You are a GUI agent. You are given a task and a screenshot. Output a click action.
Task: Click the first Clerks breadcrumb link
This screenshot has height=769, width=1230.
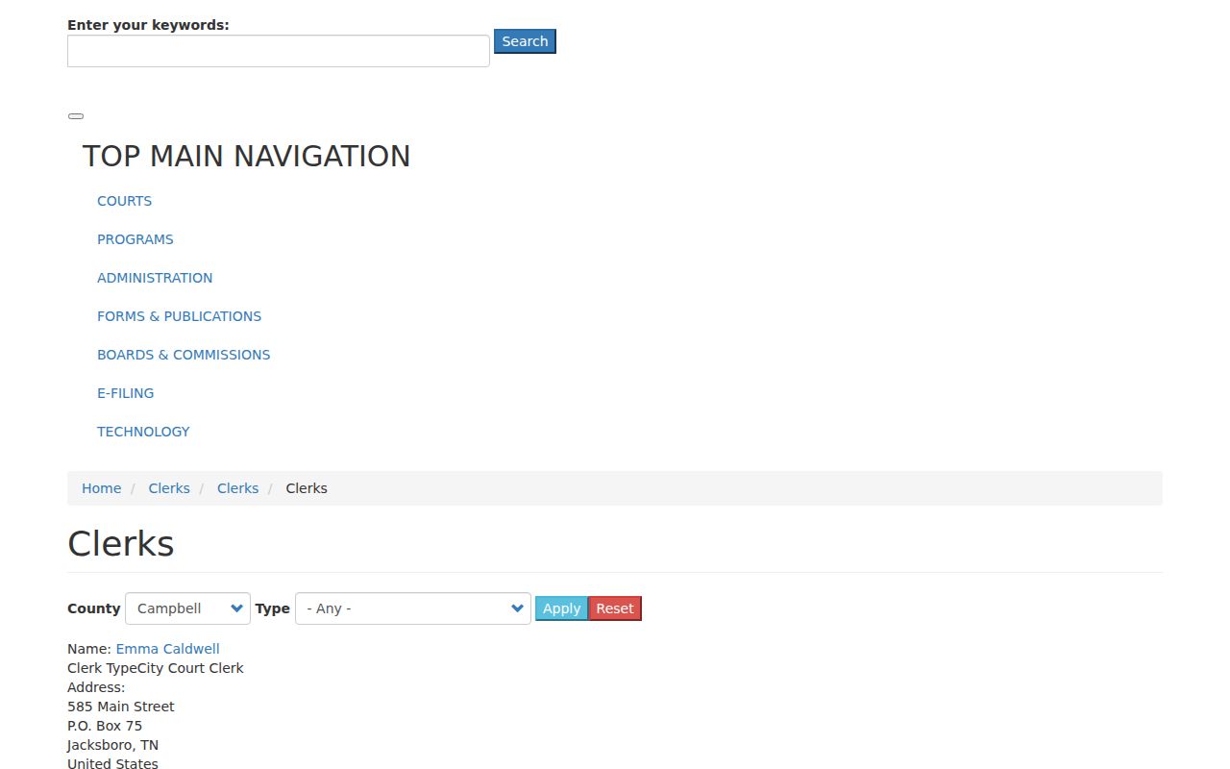[169, 488]
